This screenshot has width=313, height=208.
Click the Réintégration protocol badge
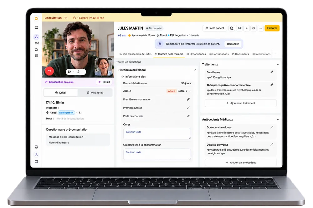pyautogui.click(x=66, y=113)
